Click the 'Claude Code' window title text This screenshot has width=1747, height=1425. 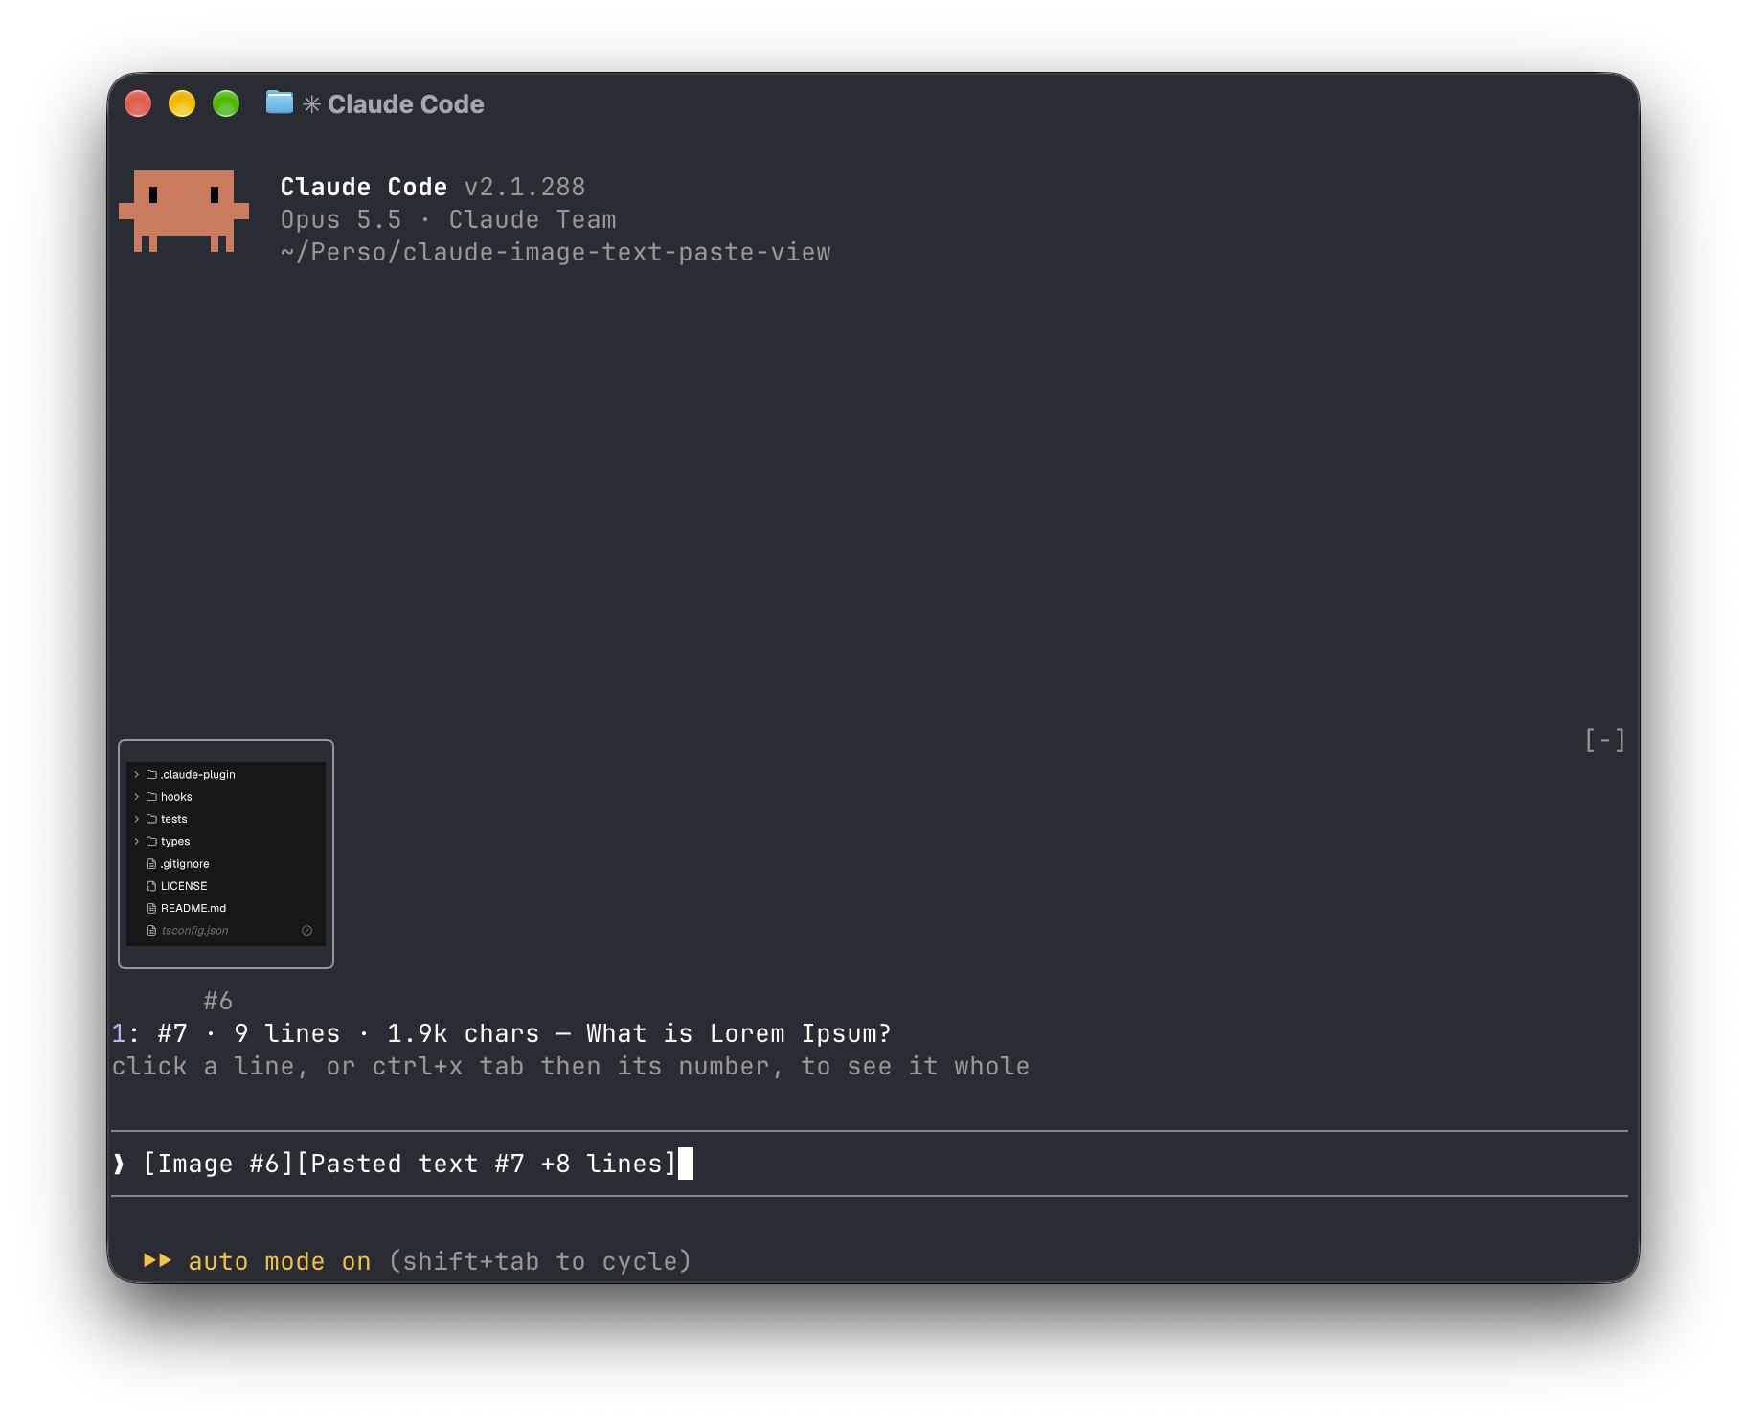click(x=406, y=103)
